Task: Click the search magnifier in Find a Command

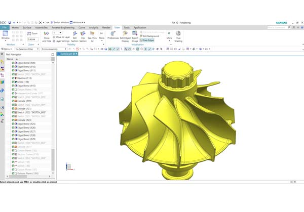Action: [289, 27]
